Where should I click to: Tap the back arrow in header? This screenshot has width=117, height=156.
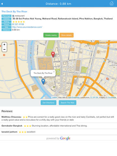tap(2, 4)
